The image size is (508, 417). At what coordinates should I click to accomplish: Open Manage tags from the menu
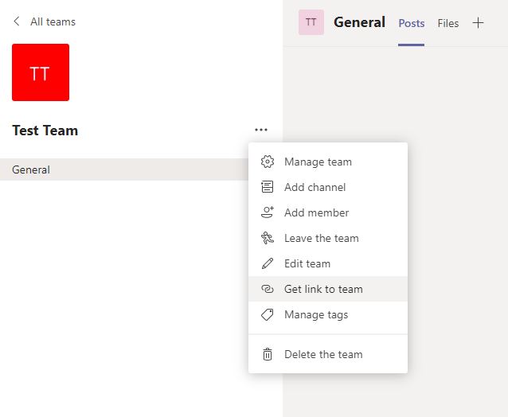tap(328, 314)
